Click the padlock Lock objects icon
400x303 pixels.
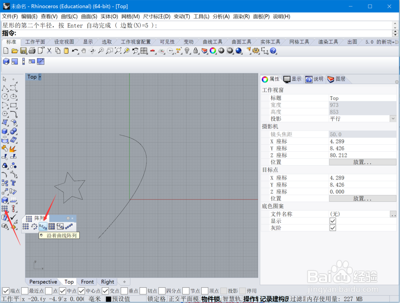point(196,50)
